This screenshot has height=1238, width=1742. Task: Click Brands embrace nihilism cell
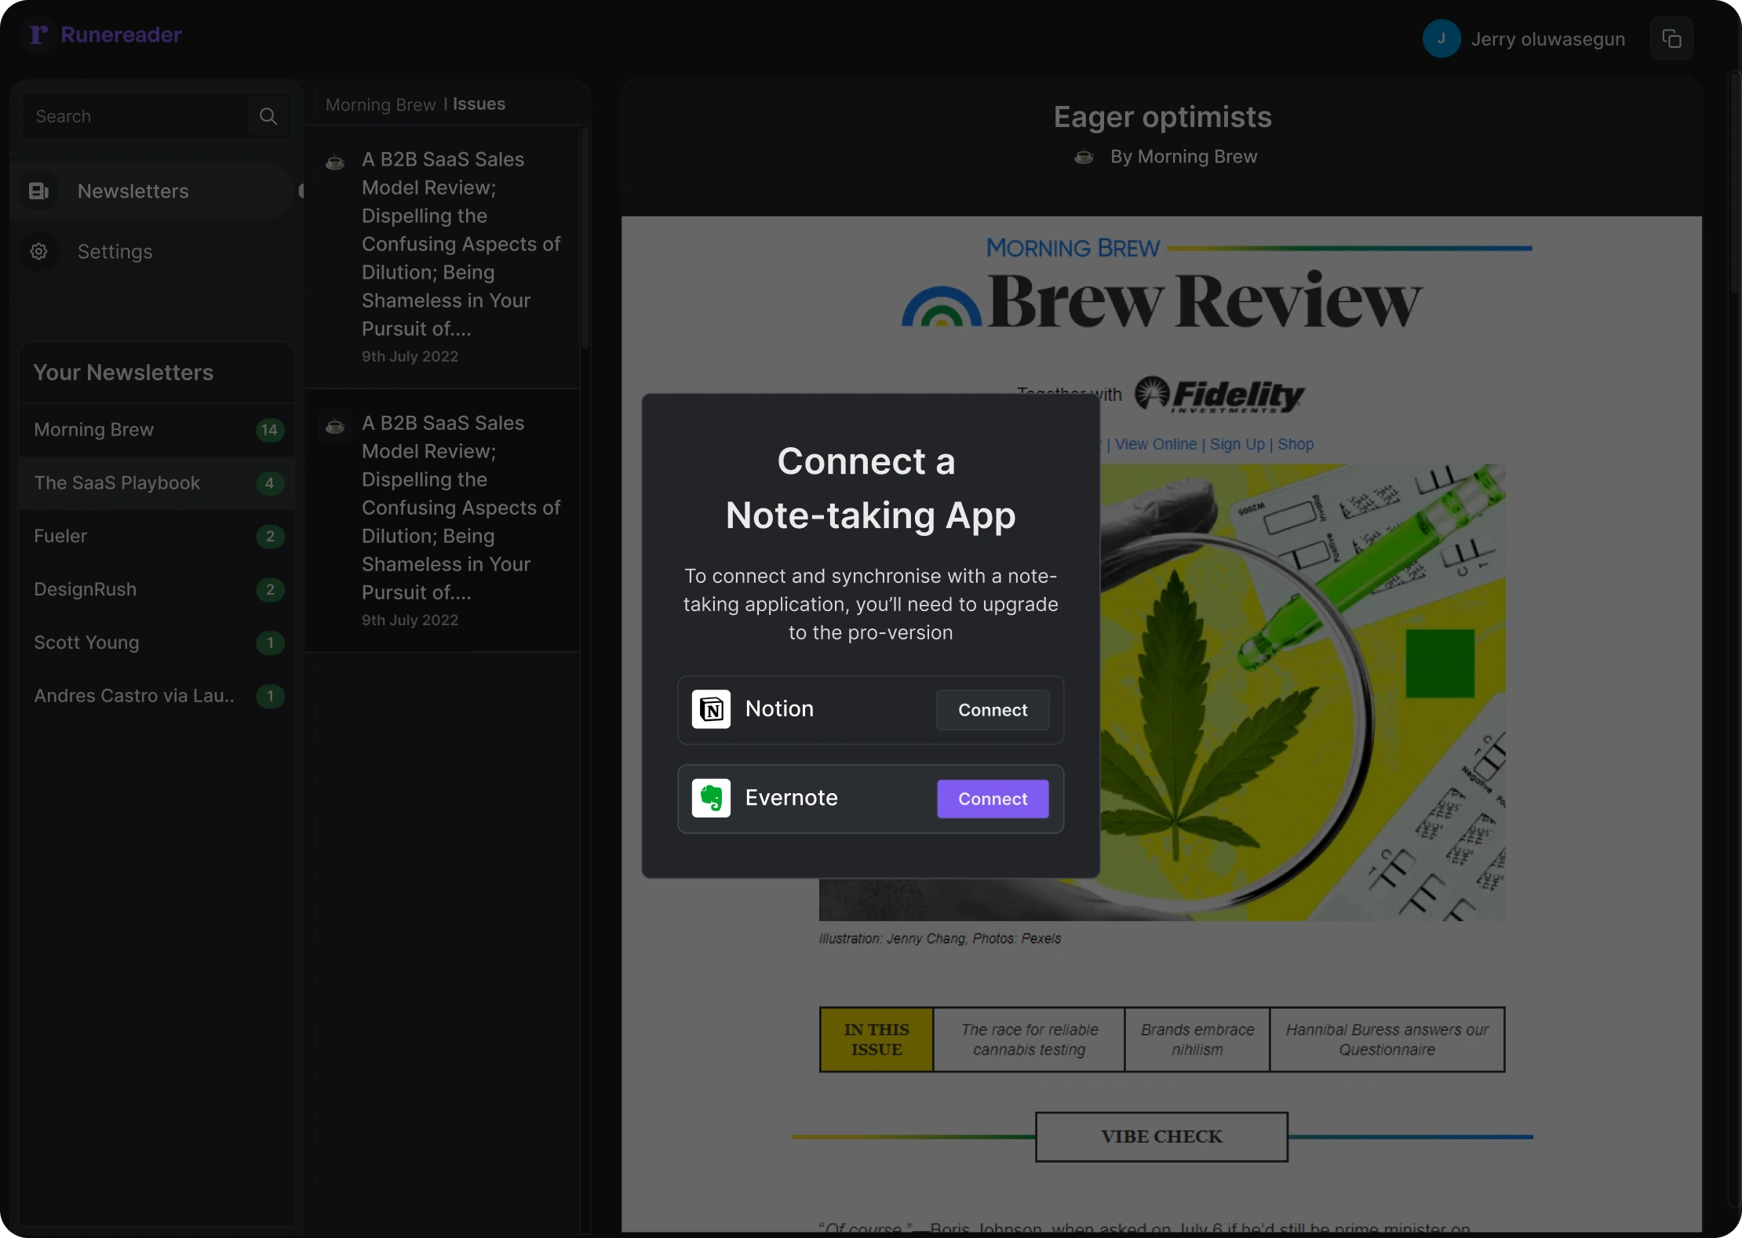pyautogui.click(x=1197, y=1040)
